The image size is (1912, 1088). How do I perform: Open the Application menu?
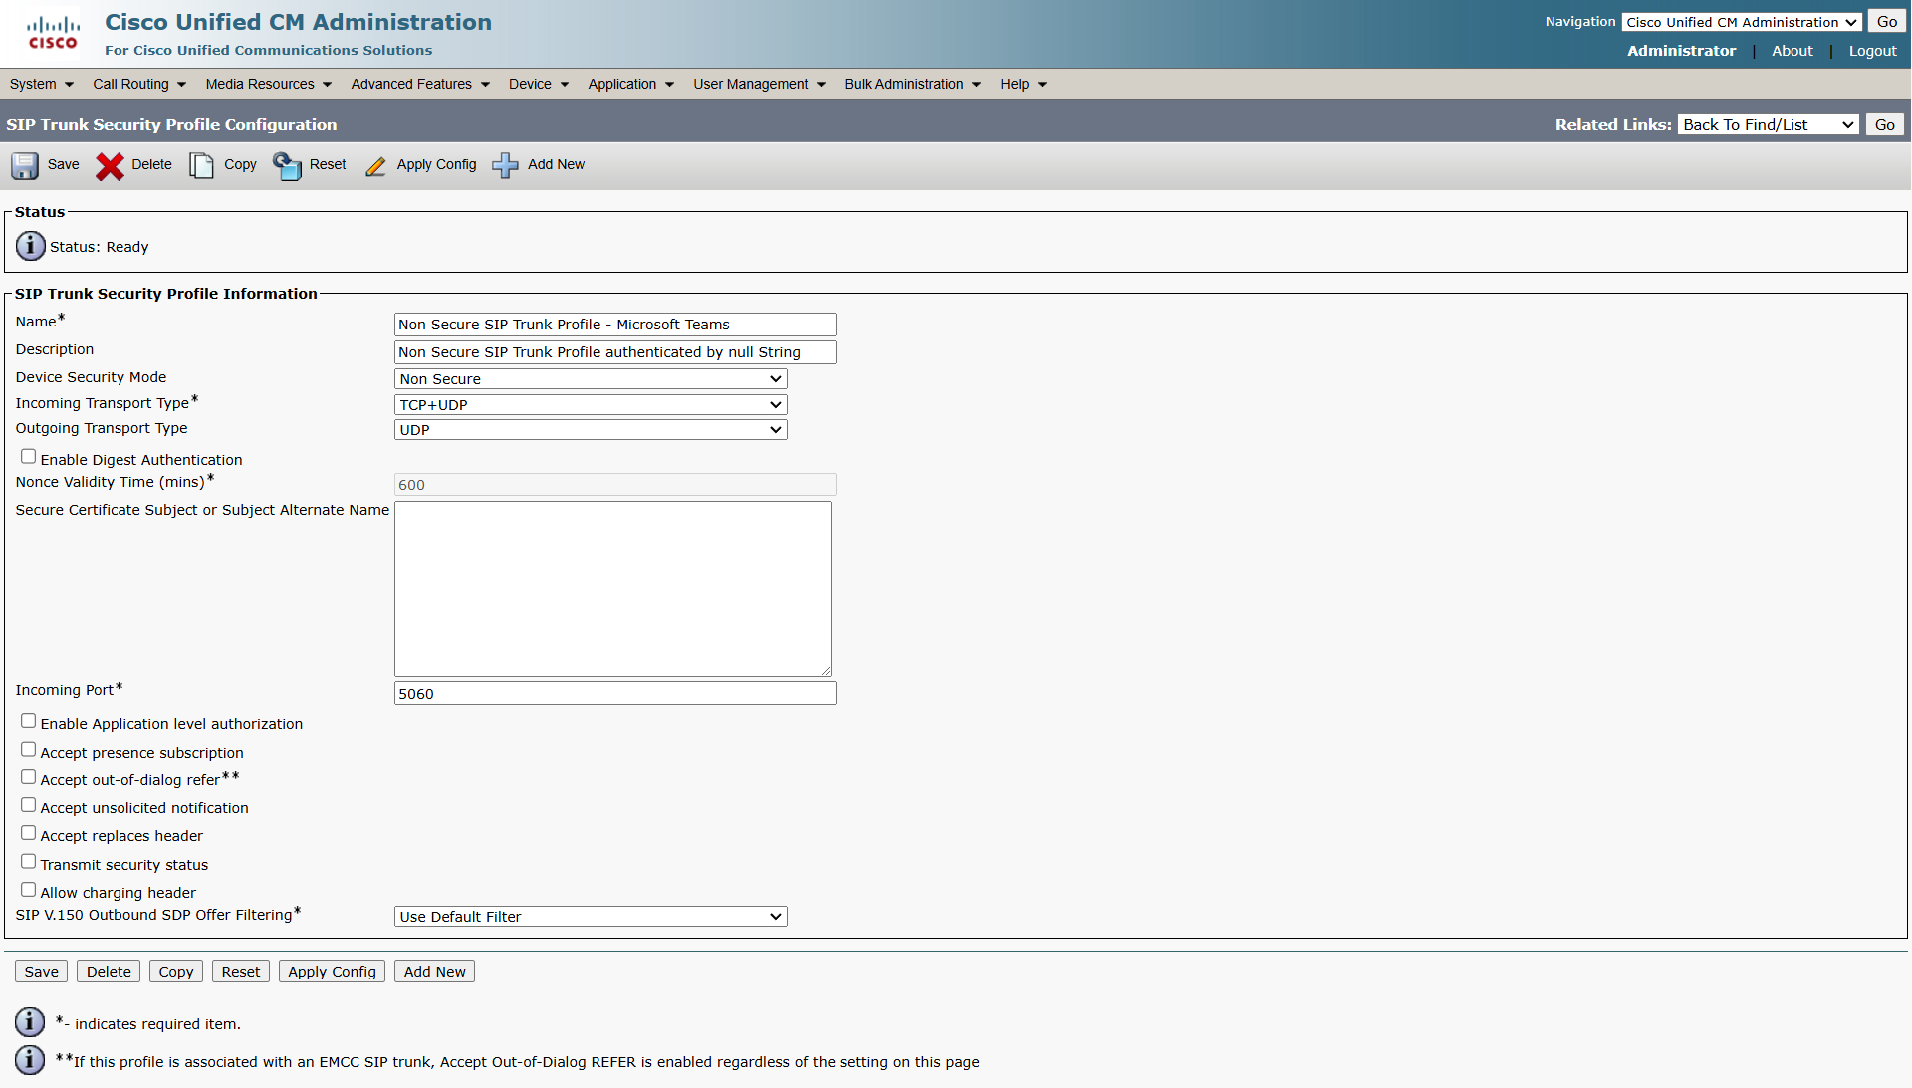631,84
